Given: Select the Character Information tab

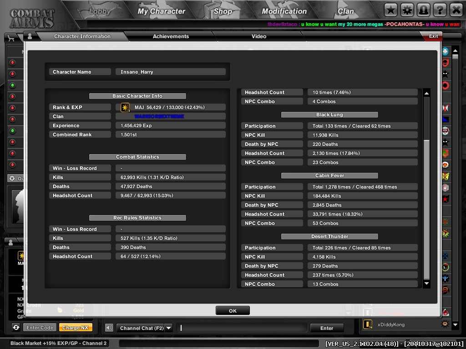Looking at the screenshot, I should click(82, 36).
